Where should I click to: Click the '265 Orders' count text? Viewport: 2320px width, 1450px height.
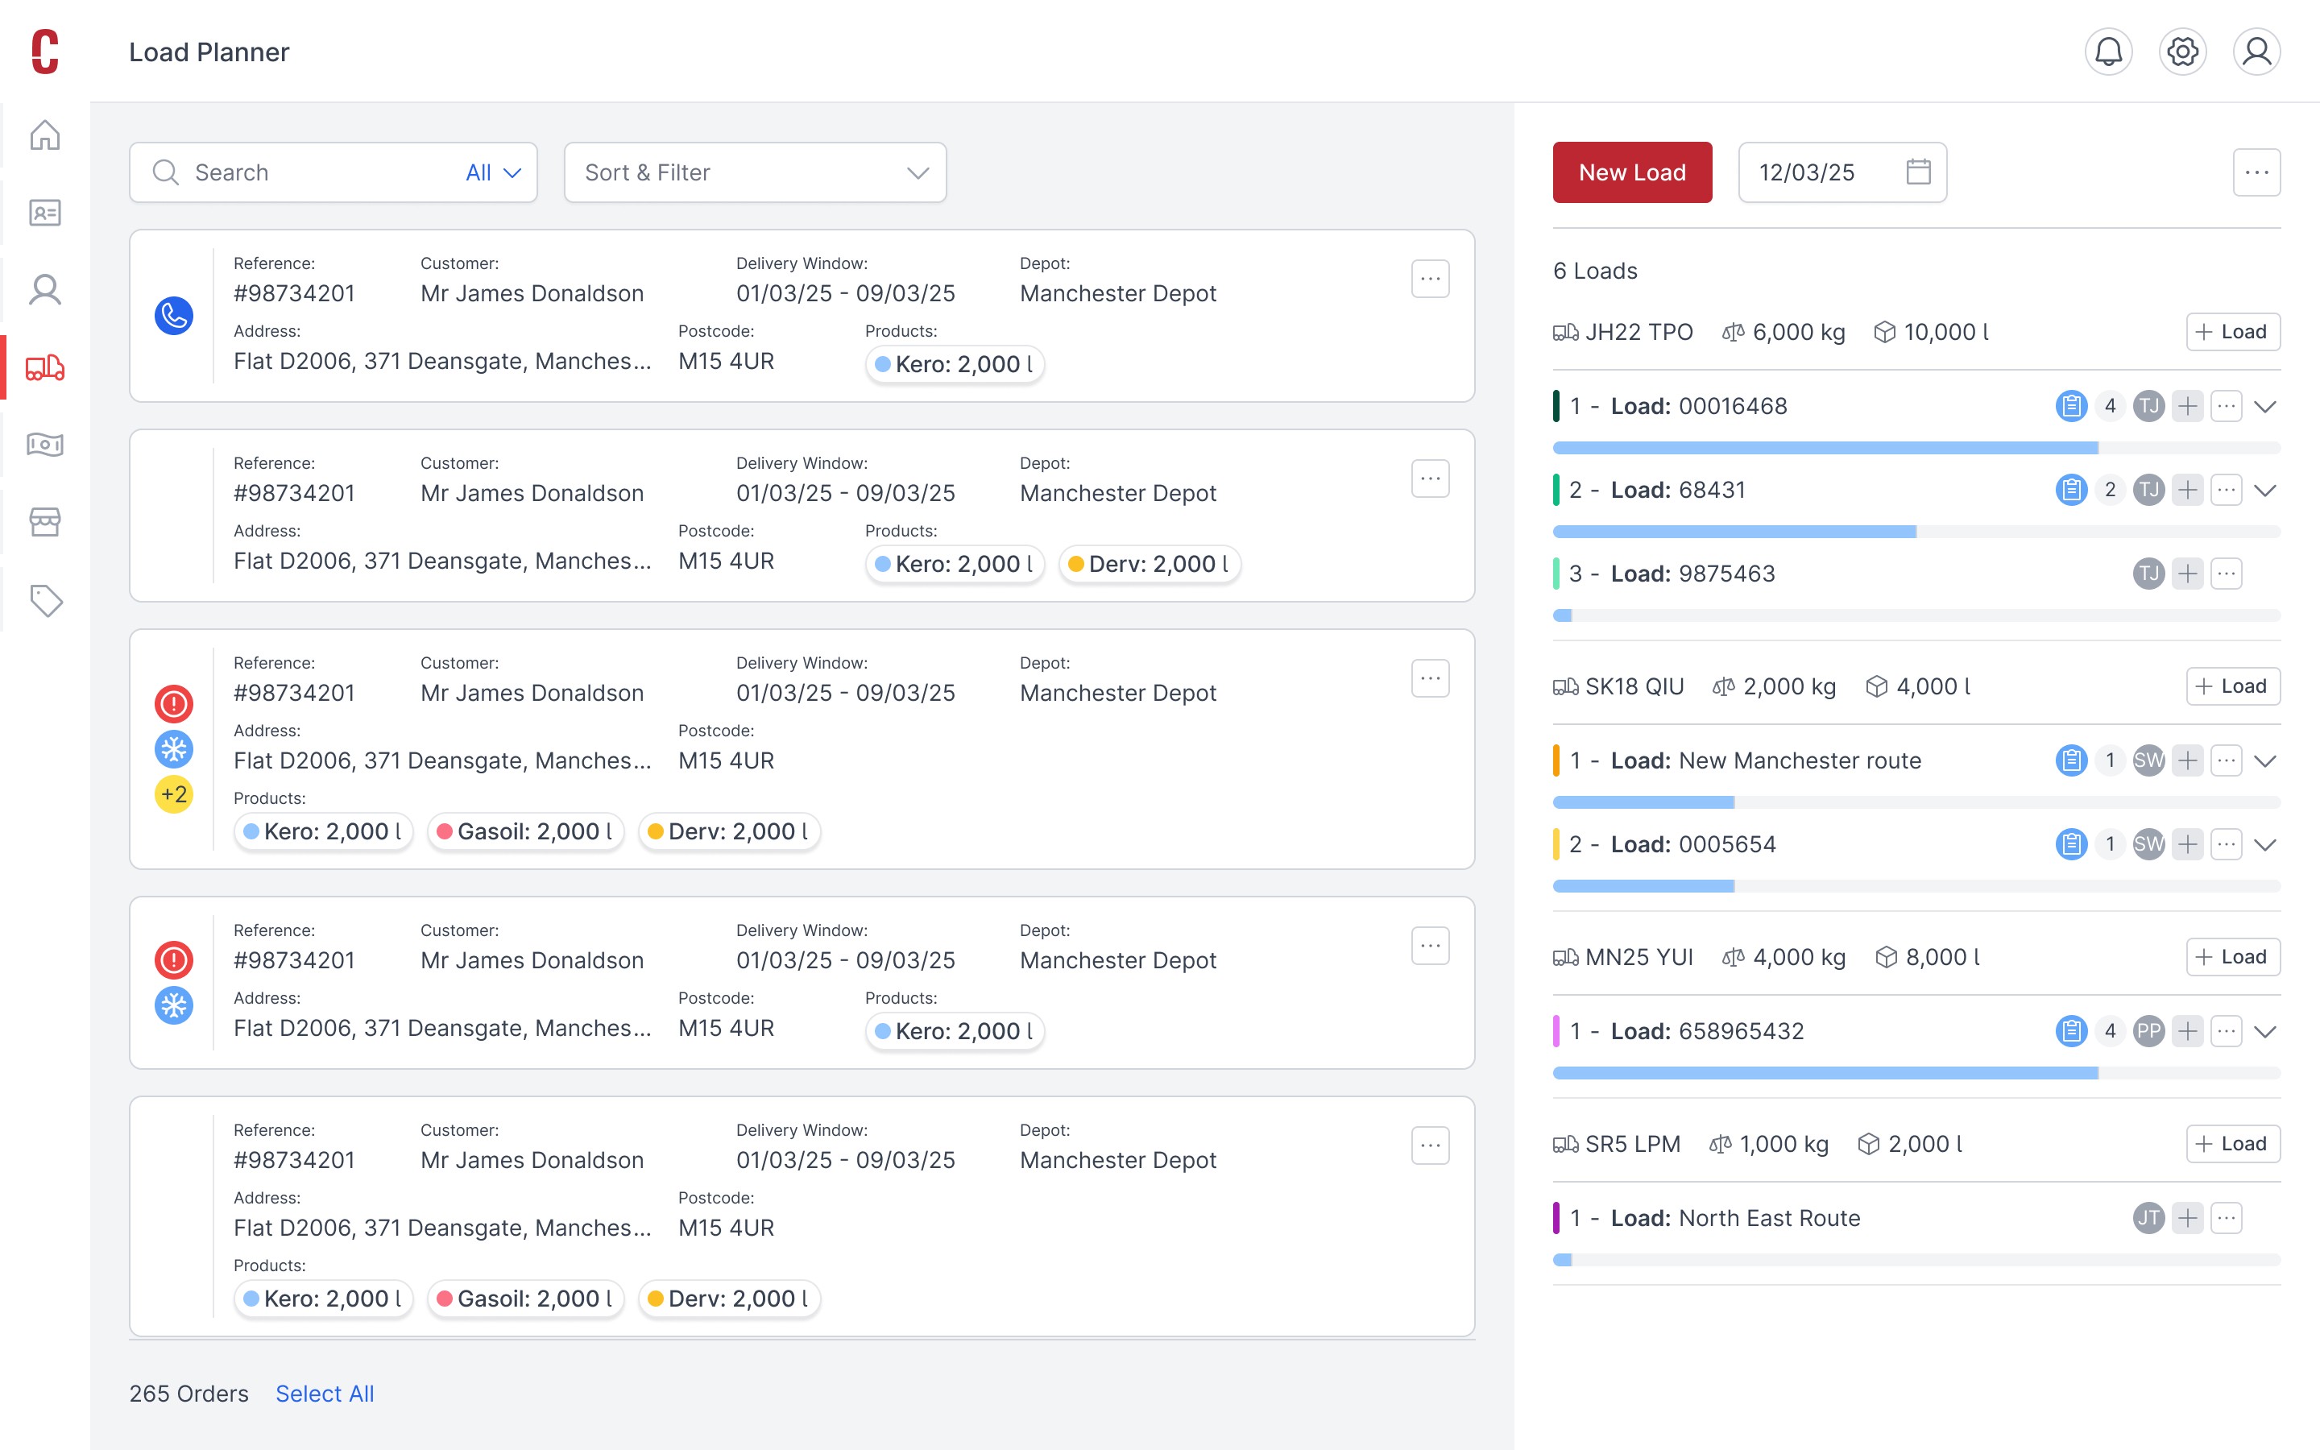pyautogui.click(x=188, y=1394)
